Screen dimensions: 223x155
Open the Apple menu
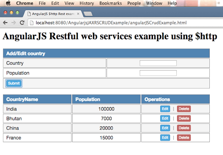point(8,3)
